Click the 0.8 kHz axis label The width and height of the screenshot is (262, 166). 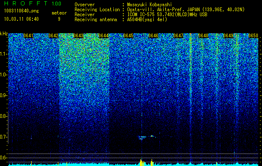click(x=3, y=116)
